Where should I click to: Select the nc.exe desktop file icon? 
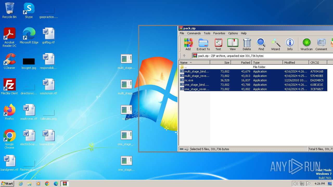click(x=126, y=112)
